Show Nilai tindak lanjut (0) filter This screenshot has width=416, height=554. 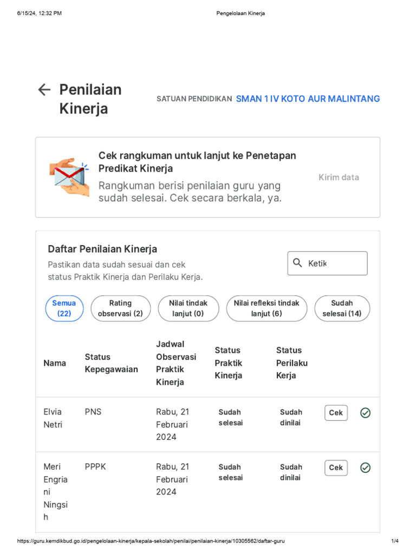pyautogui.click(x=188, y=308)
